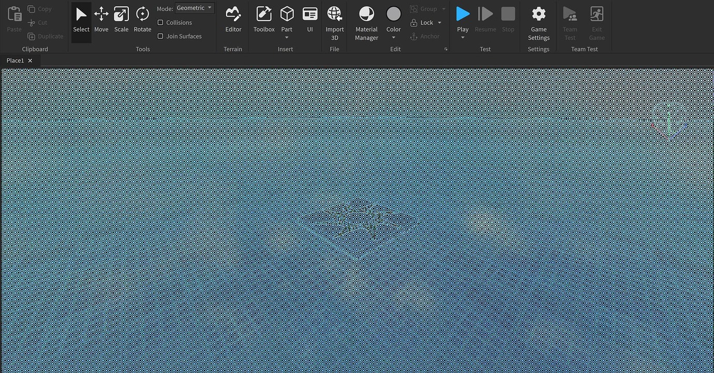Click the Copy button
The width and height of the screenshot is (714, 373).
[x=39, y=9]
